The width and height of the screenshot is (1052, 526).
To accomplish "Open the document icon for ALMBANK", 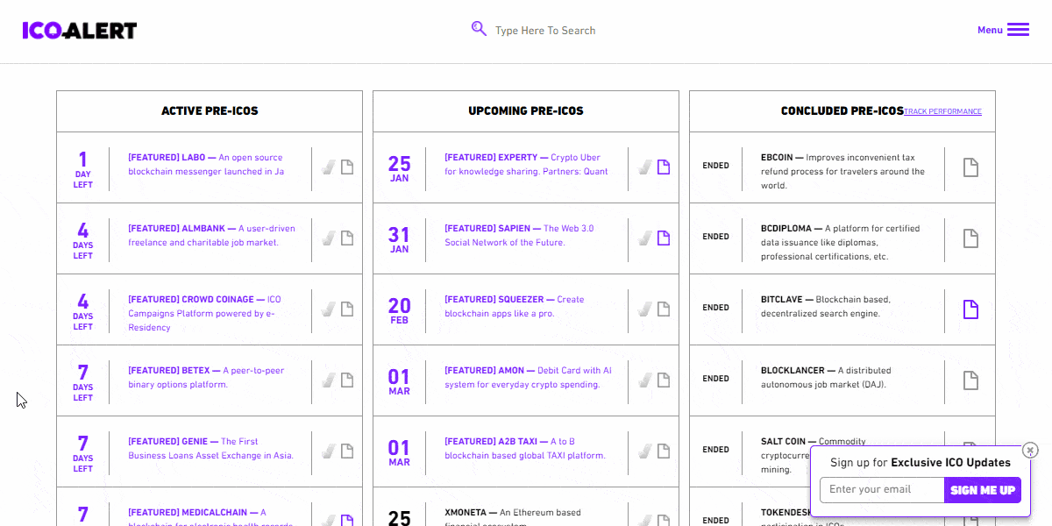I will [x=347, y=238].
